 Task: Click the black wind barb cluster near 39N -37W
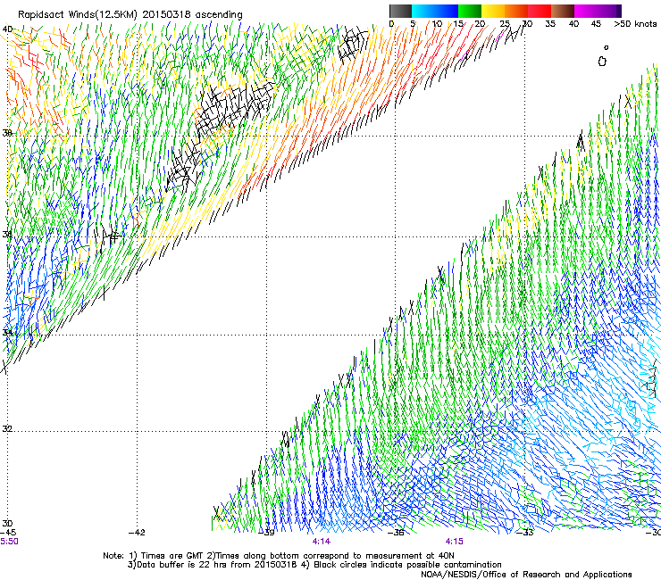353,44
